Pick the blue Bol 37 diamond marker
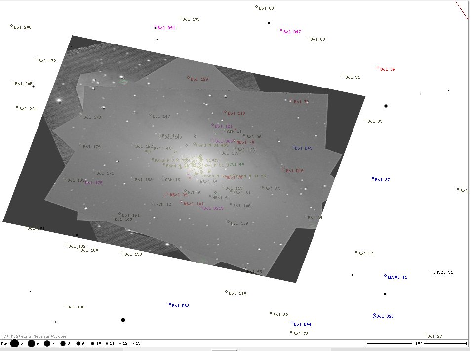The height and width of the screenshot is (351, 471). click(x=373, y=178)
